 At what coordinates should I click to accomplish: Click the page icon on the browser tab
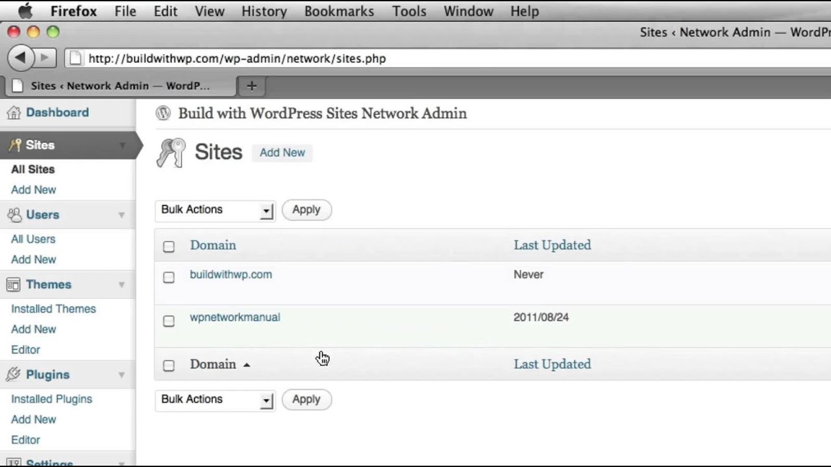point(18,86)
